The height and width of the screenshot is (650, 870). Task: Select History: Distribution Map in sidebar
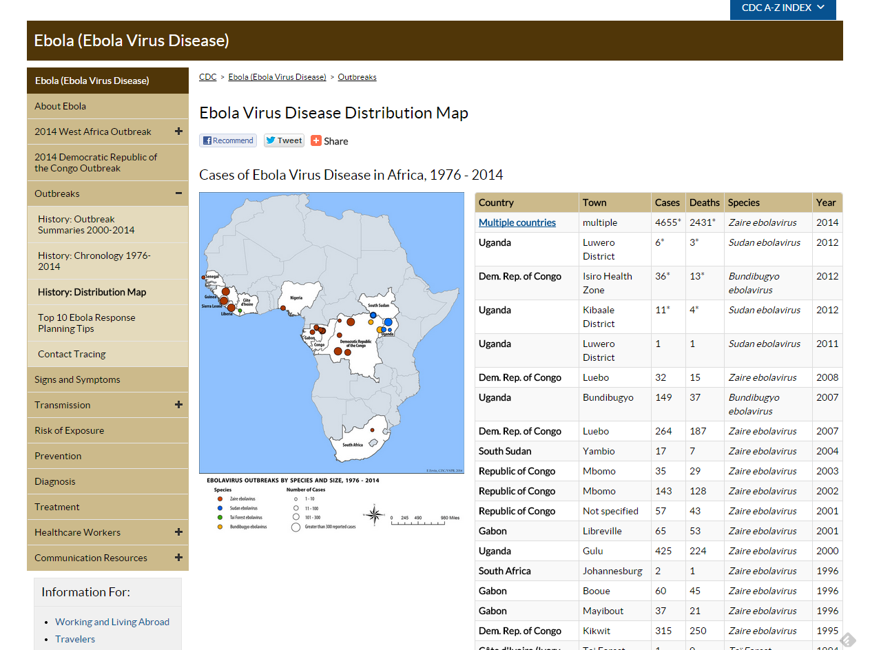pyautogui.click(x=107, y=292)
